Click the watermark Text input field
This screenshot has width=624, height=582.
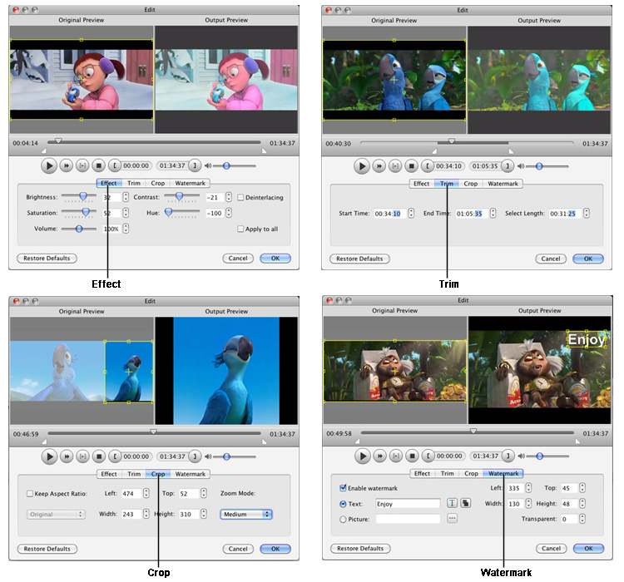(x=408, y=504)
